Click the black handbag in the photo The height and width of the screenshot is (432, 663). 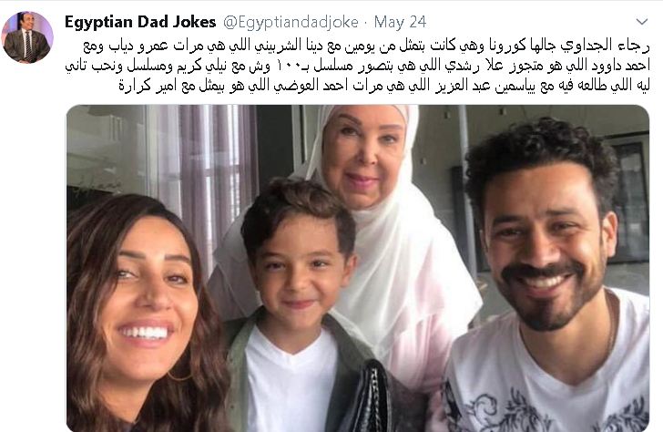(x=367, y=397)
